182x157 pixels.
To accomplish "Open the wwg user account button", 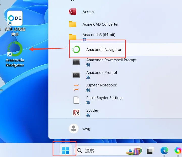I will (x=80, y=129).
